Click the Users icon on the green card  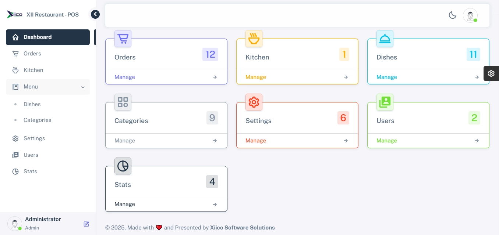[385, 102]
